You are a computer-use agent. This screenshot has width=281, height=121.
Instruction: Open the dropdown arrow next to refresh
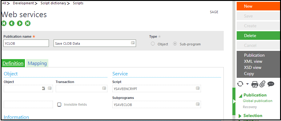(x=247, y=84)
